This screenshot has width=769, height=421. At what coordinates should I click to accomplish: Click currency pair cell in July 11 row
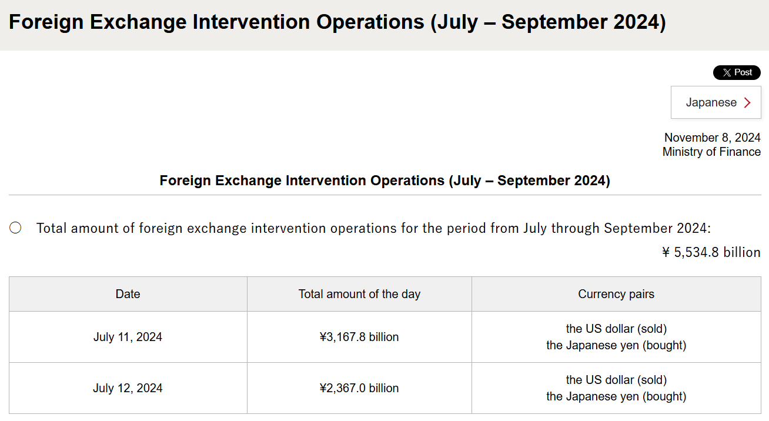616,337
